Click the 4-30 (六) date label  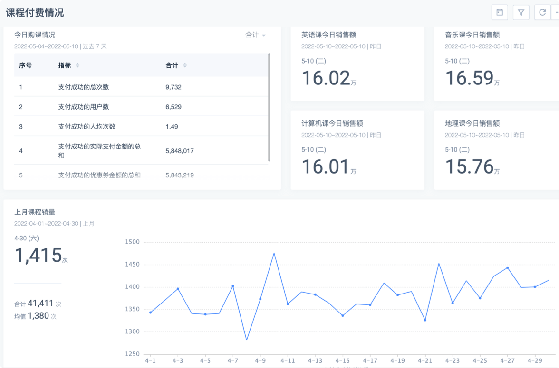[27, 238]
